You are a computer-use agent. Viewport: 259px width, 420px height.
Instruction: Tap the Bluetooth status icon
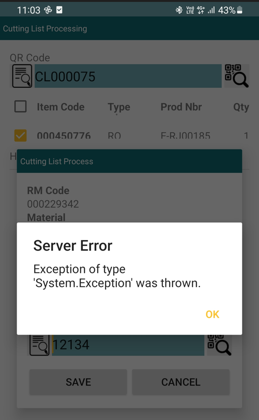point(179,10)
